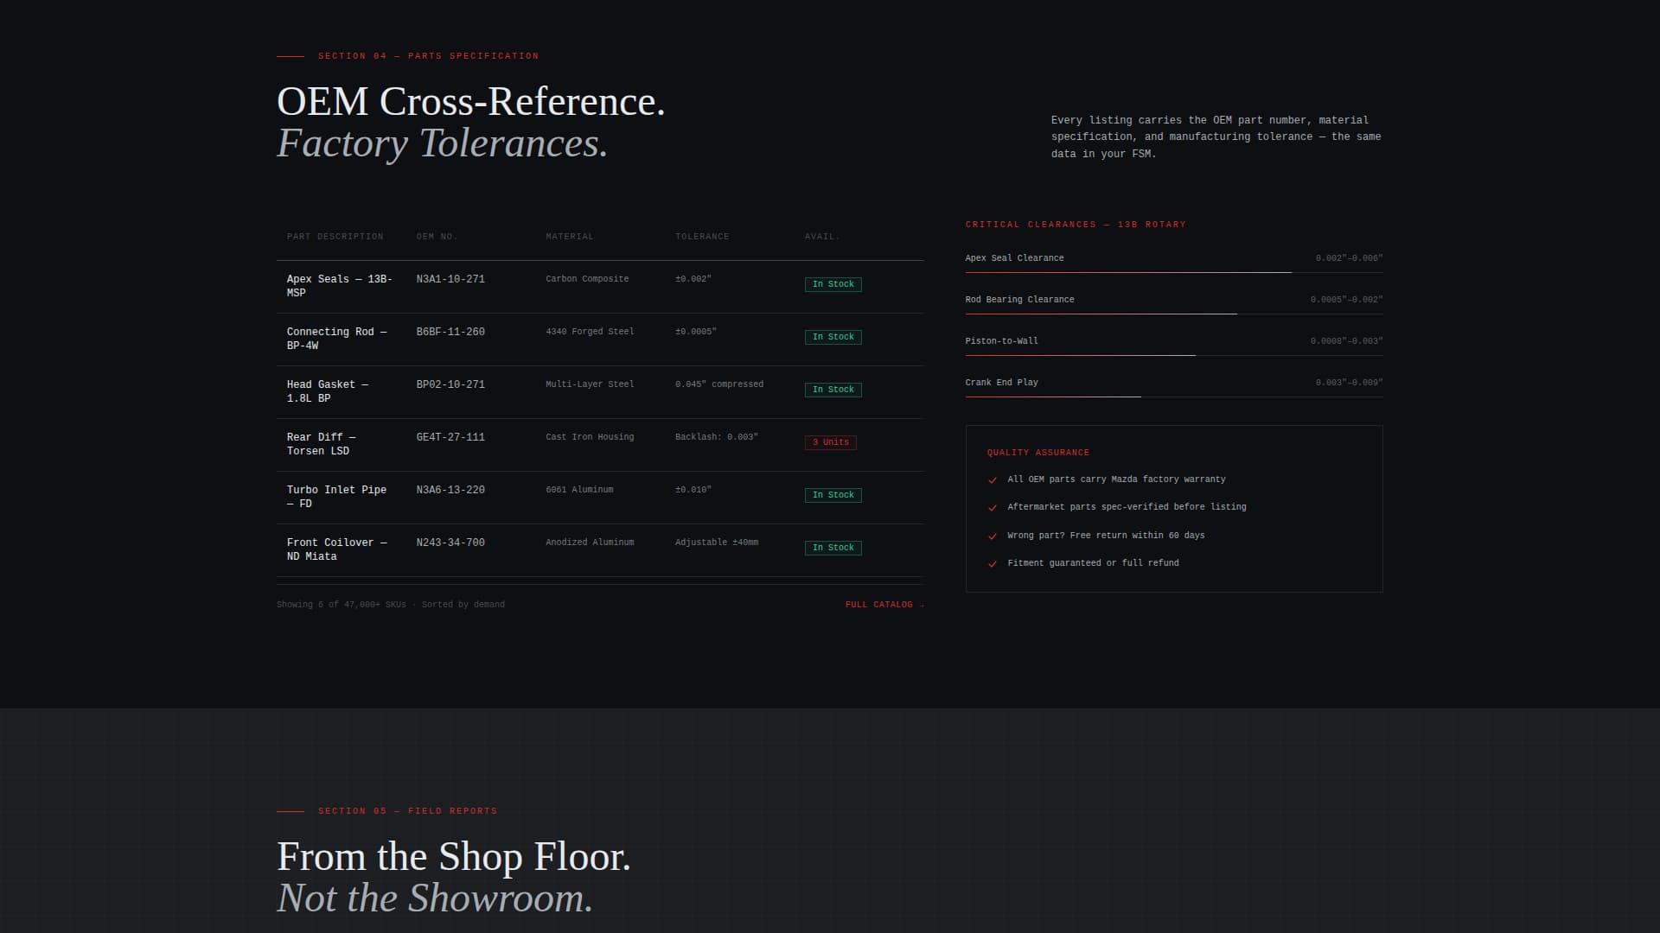Click checkmark icon beside spec-verified aftermarket parts
This screenshot has height=933, width=1660.
(993, 508)
